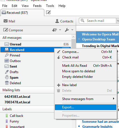Screen dimensions: 119x128
Task: Choose Compose... from context menu
Action: 86,52
